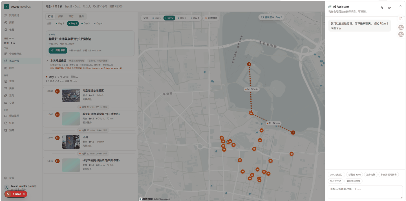Click the 加入夜生活 suggestion chip

point(336,181)
